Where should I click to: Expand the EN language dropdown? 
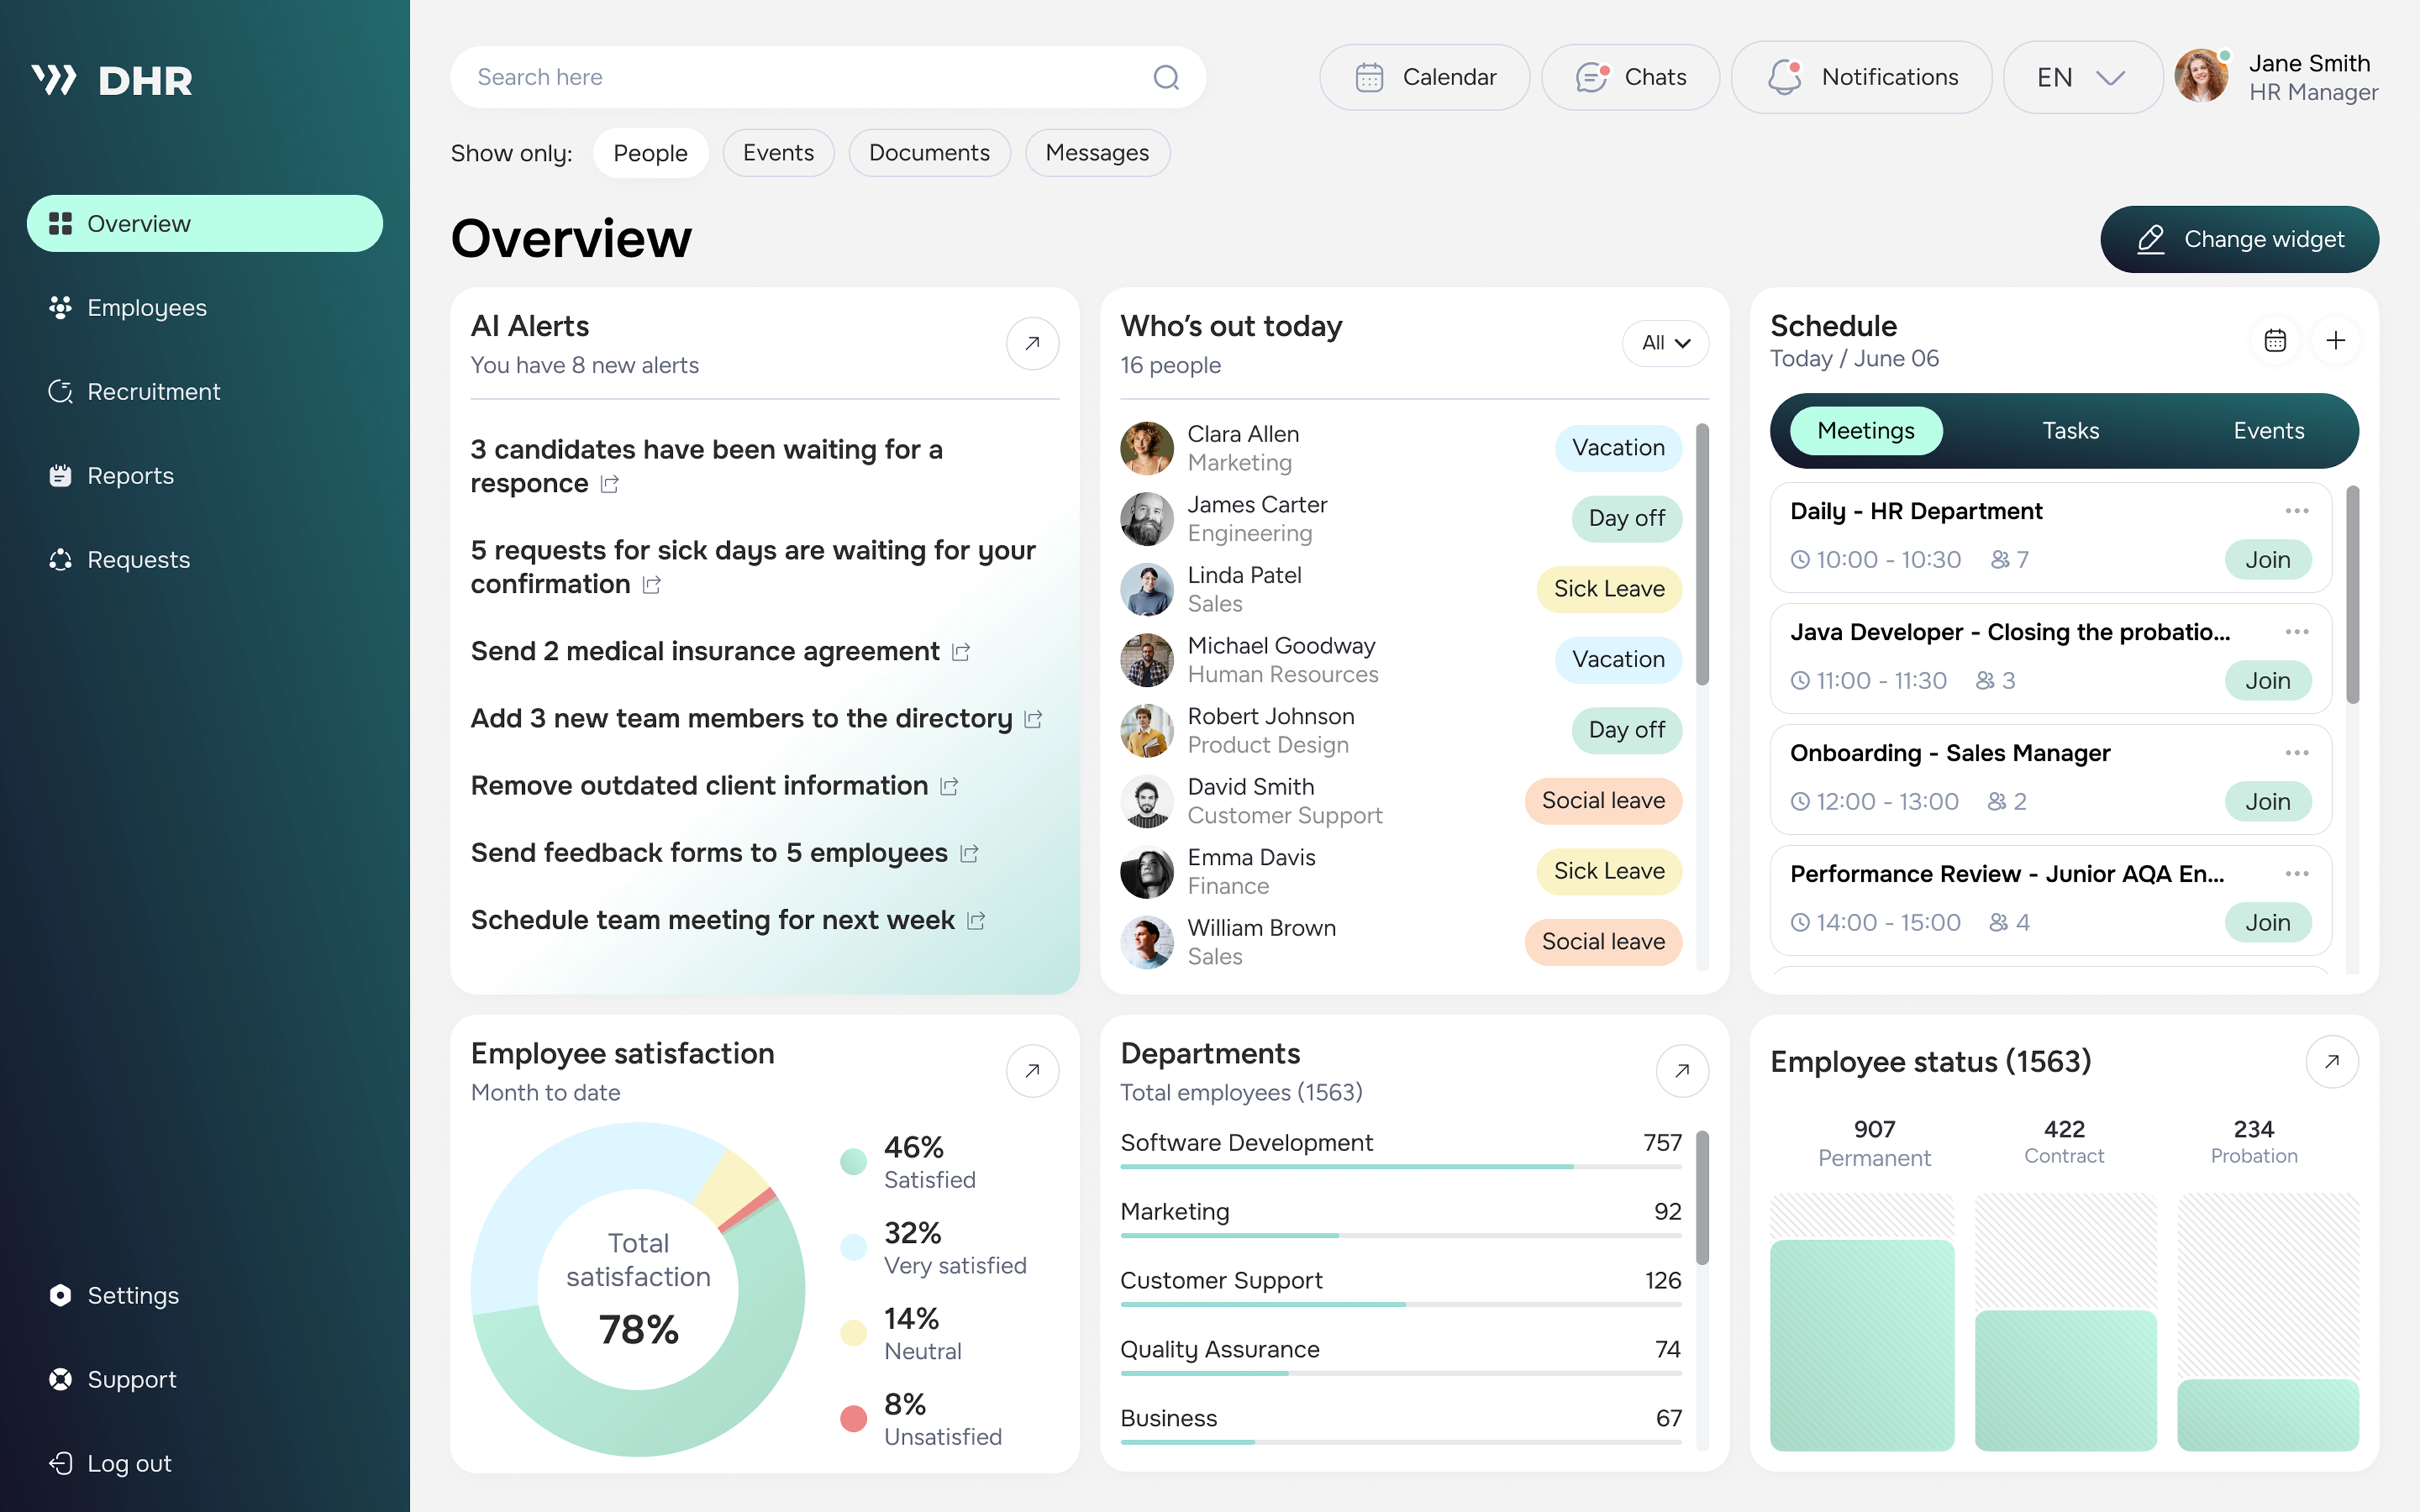pos(2082,77)
